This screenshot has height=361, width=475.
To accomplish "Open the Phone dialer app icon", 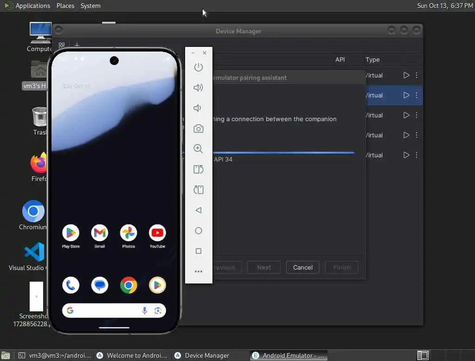I will [71, 285].
